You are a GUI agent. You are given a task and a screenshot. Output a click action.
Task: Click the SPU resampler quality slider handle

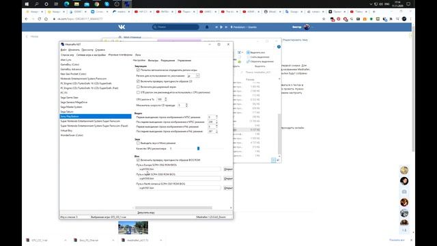199,149
